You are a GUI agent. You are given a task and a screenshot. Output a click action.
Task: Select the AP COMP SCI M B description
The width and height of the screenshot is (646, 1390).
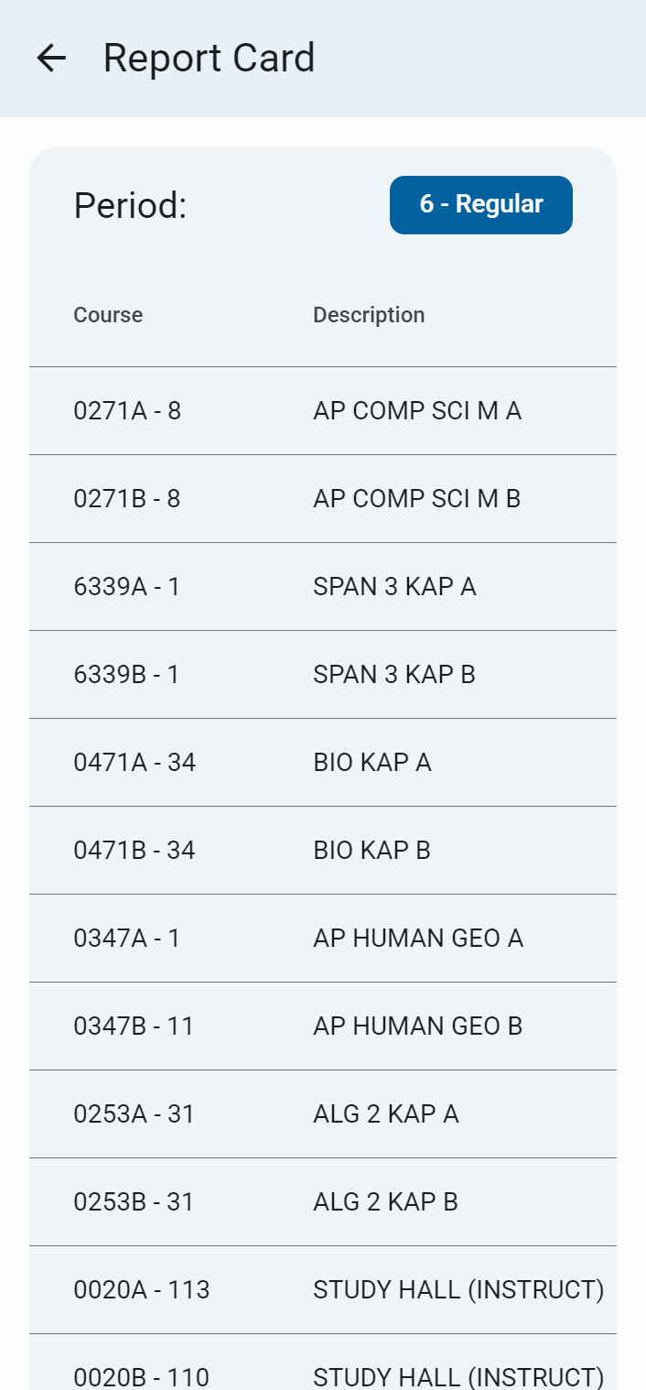point(416,499)
